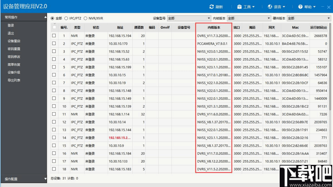The height and width of the screenshot is (187, 333).
Task: Click the 网关 column header
Action: pos(272,27)
